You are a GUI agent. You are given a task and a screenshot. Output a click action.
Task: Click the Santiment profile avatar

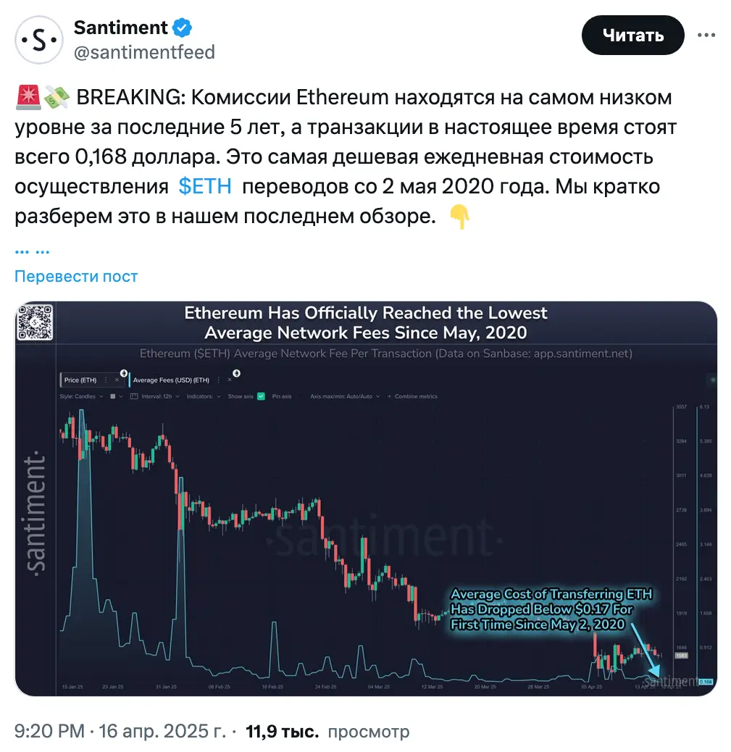[x=38, y=40]
